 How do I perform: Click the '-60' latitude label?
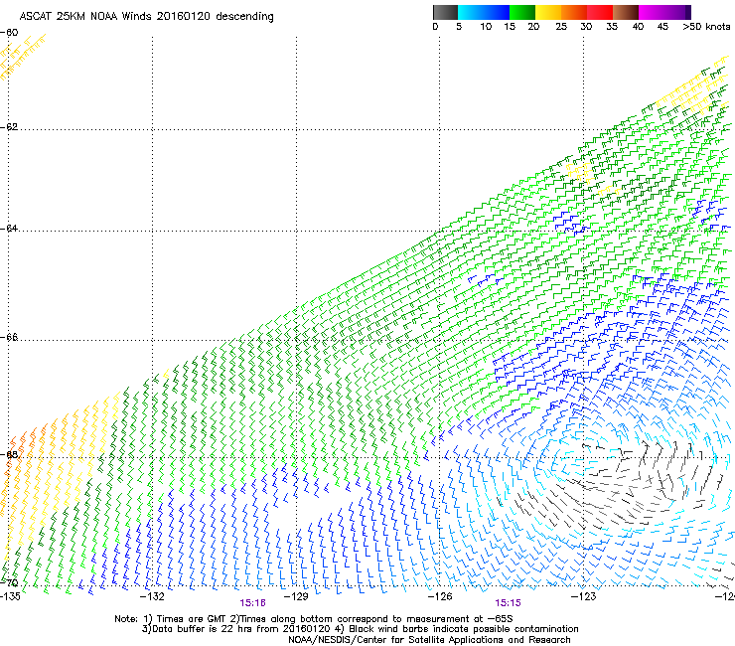point(9,33)
